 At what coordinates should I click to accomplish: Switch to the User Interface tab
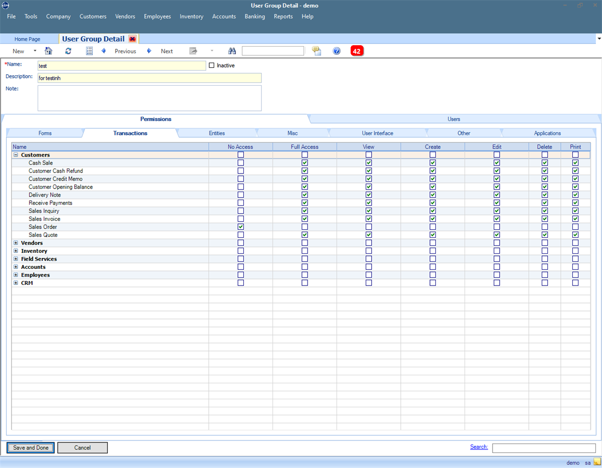(377, 133)
